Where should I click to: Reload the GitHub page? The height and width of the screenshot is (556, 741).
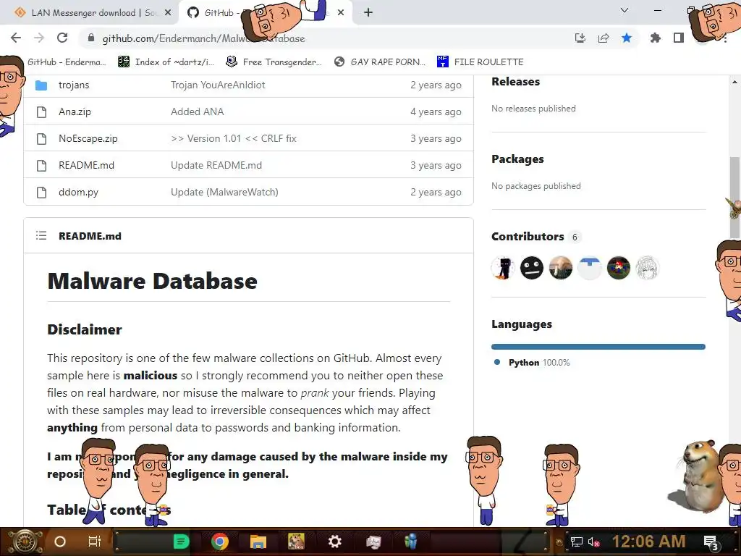click(x=62, y=38)
